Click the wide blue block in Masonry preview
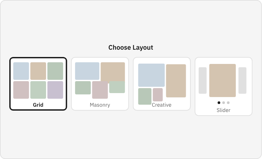This screenshot has height=159, width=262. point(87,71)
